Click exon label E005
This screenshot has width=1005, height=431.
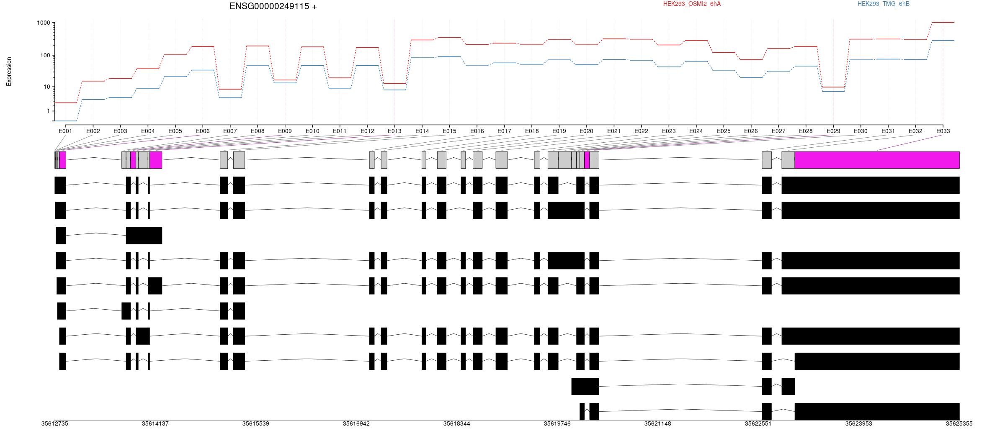tap(175, 131)
